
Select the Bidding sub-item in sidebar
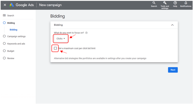click(13, 30)
